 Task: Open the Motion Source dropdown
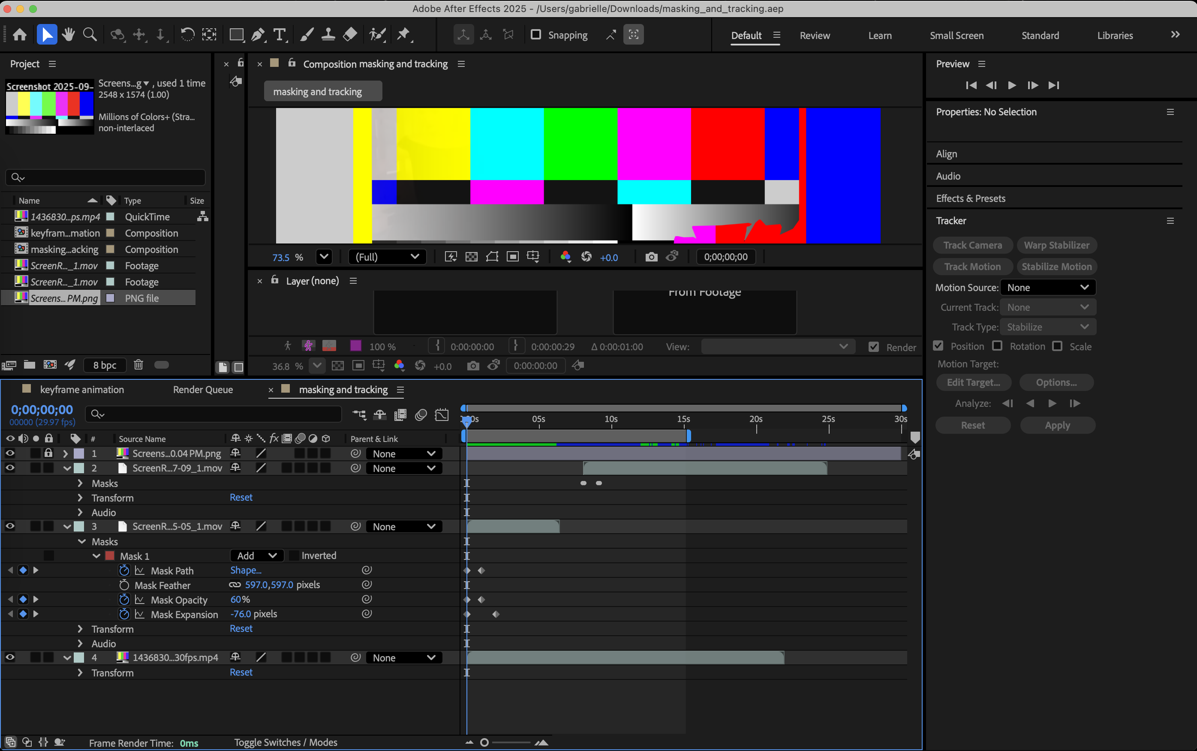1047,288
